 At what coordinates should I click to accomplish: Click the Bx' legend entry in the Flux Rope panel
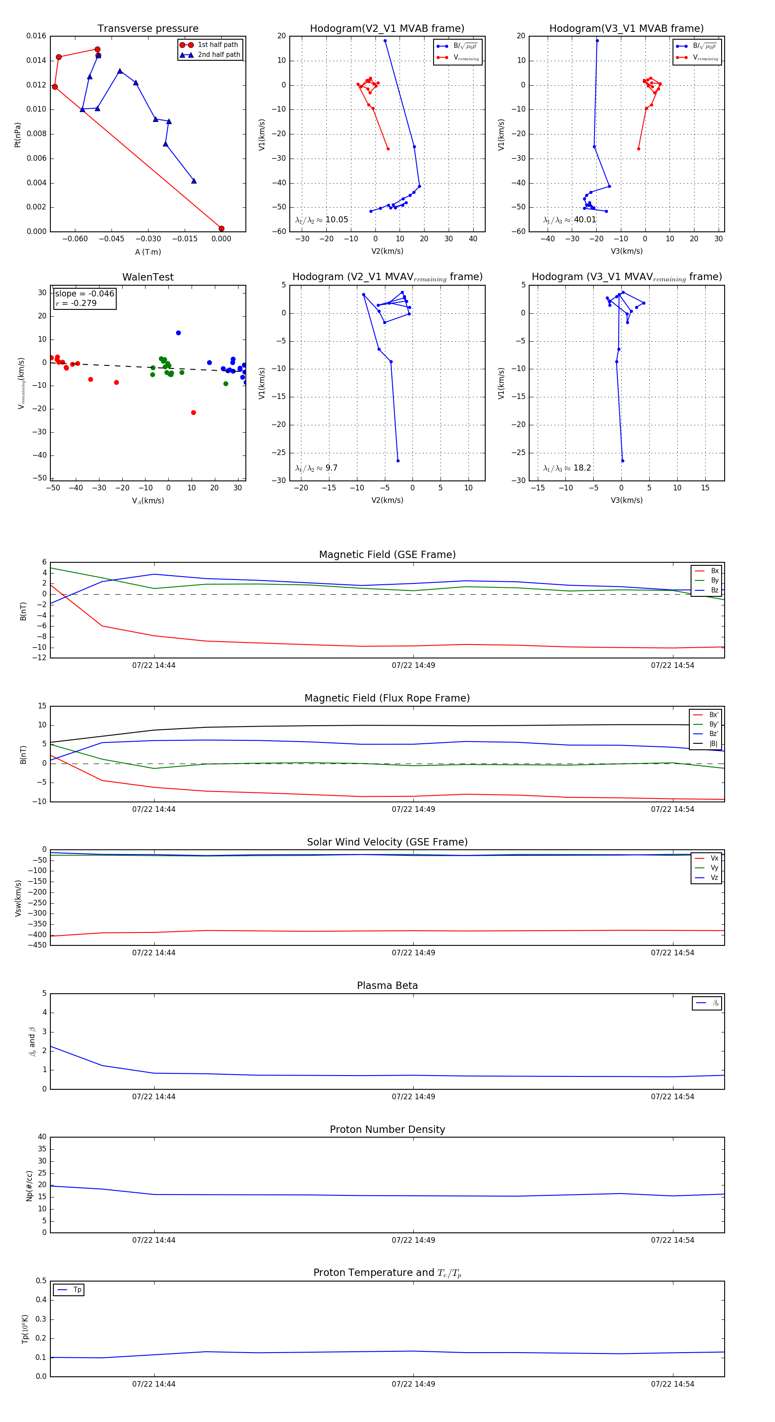point(706,715)
